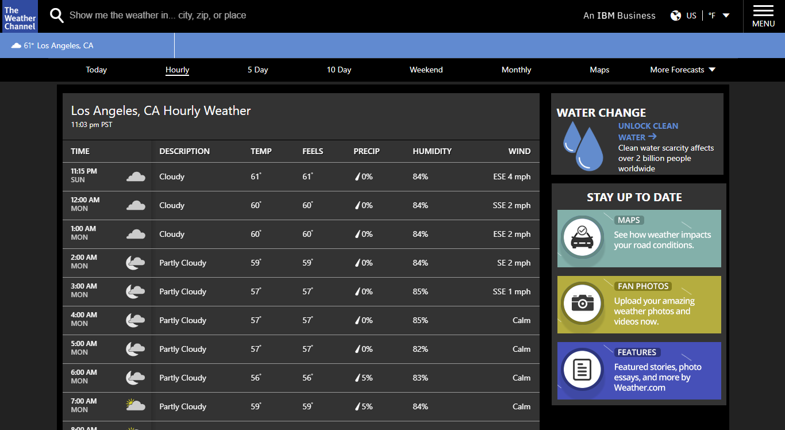Click the weather search input field
Viewport: 785px width, 430px height.
[230, 15]
